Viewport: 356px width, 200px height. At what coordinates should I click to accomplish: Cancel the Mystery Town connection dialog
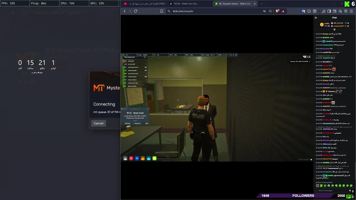98,123
